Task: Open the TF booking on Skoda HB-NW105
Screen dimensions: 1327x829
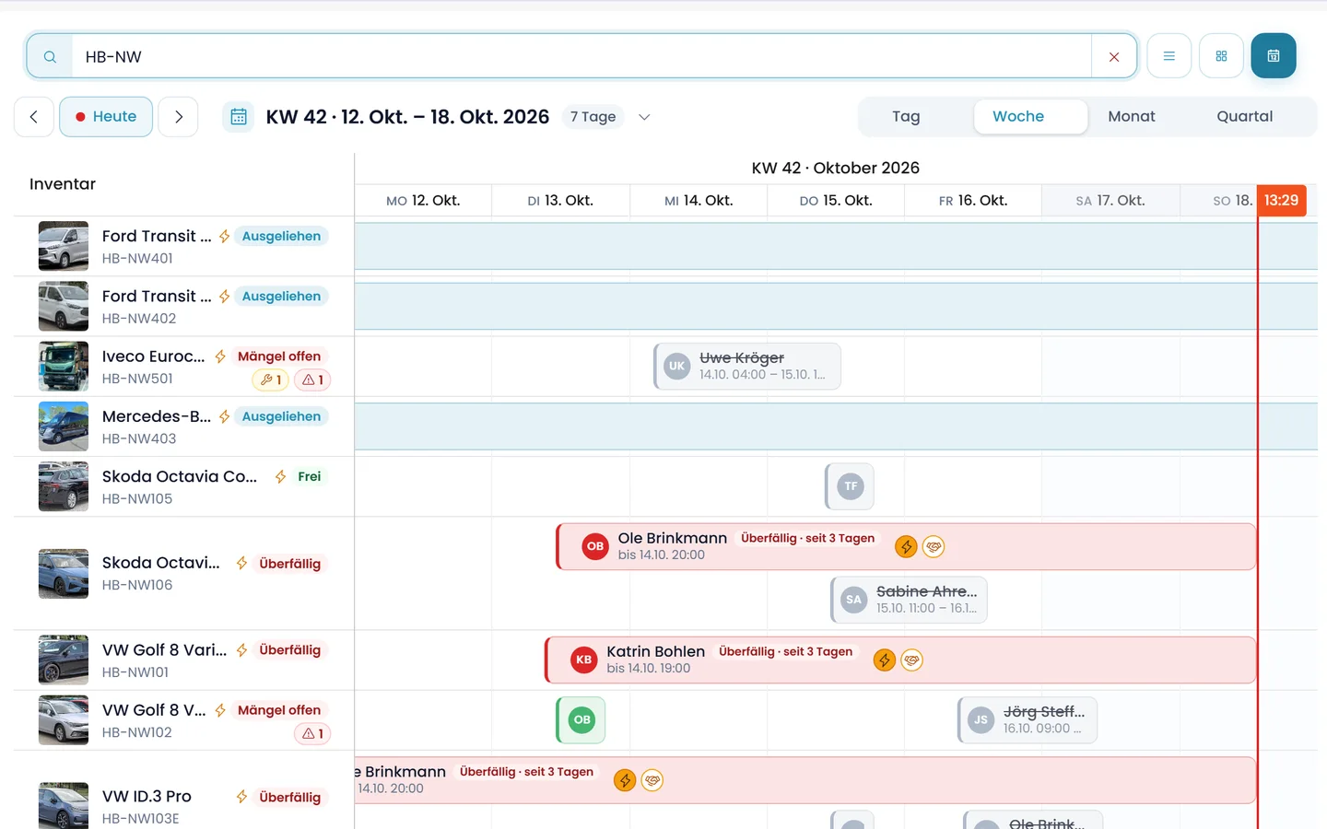Action: 850,486
